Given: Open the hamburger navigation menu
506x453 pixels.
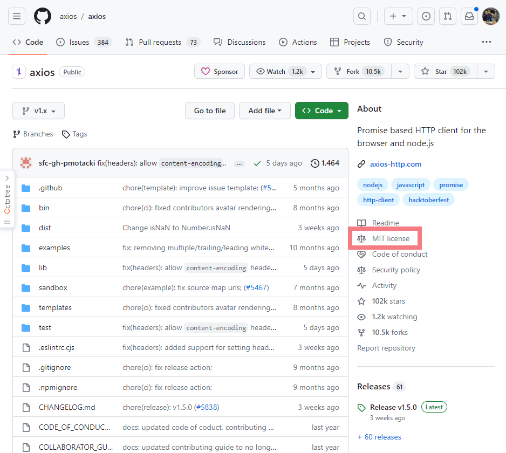Looking at the screenshot, I should 17,16.
